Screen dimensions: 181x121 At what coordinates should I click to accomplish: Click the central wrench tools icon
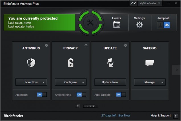click(x=90, y=23)
